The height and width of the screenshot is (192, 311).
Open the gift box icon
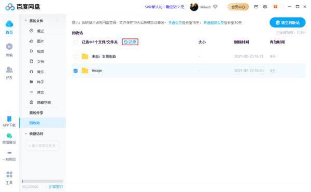click(275, 7)
